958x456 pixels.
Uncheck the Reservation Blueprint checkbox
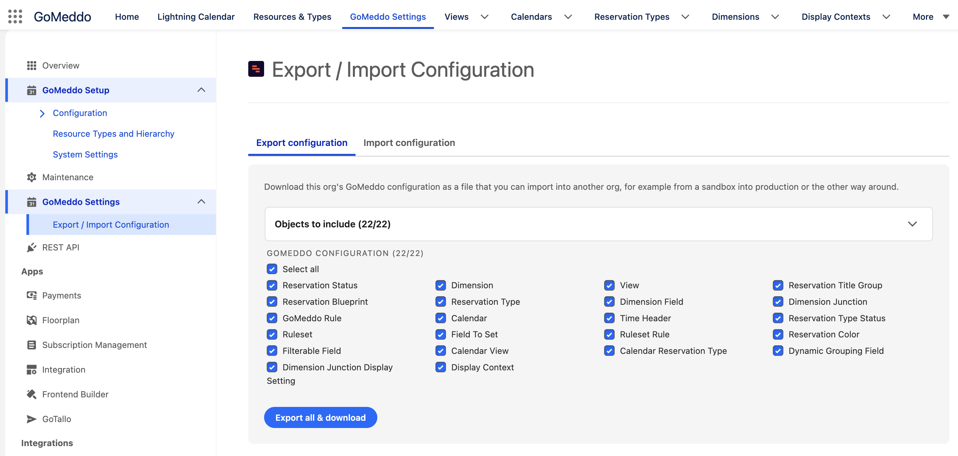tap(272, 302)
